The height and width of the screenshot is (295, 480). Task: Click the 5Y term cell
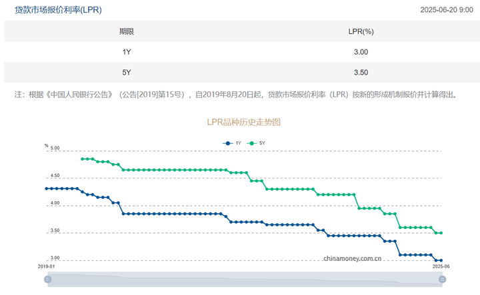[x=127, y=73]
